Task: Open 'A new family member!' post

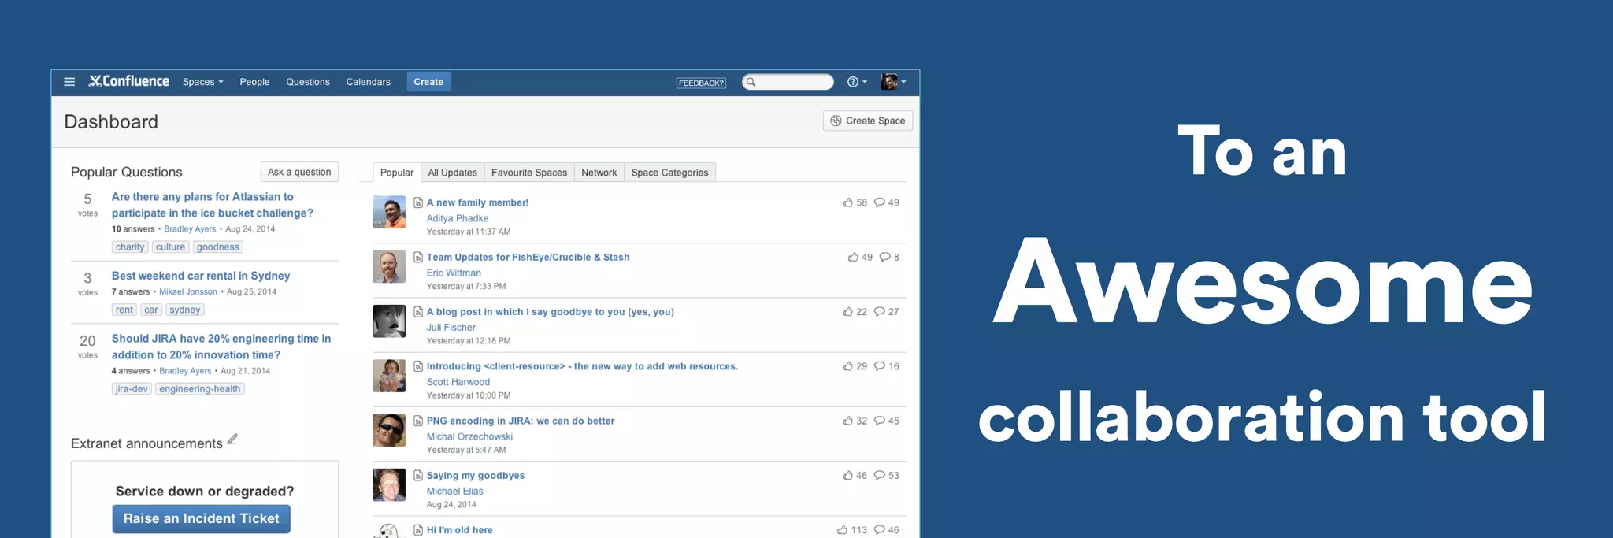Action: coord(477,202)
